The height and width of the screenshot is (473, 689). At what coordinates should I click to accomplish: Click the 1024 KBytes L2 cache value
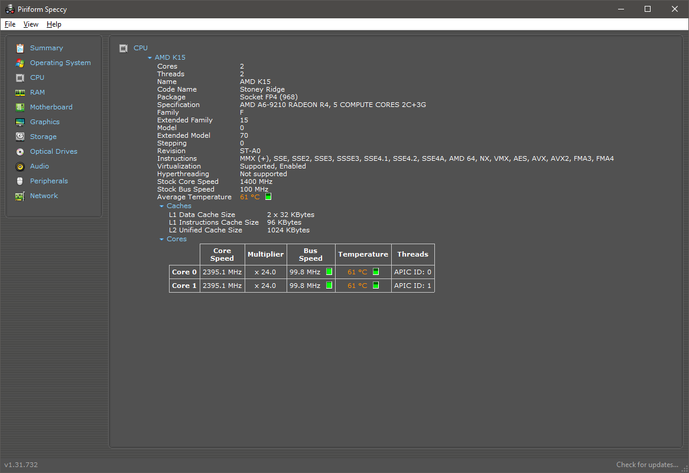click(x=288, y=230)
